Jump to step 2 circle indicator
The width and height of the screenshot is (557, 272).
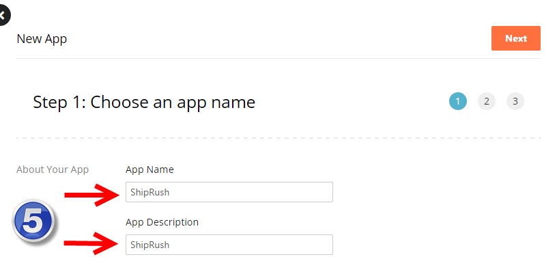tap(486, 102)
